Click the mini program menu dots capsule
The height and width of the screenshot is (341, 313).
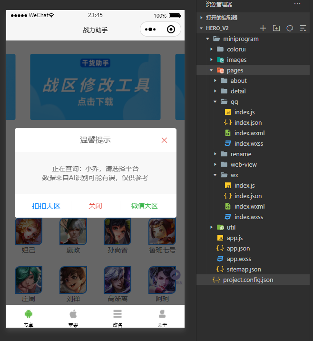[x=150, y=30]
